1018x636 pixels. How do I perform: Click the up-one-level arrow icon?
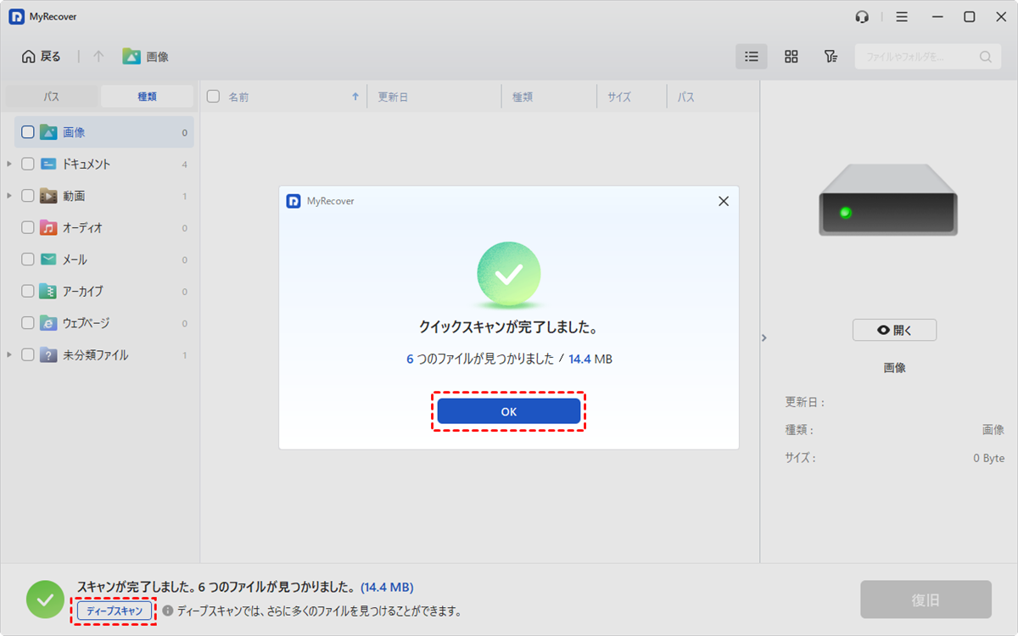98,57
